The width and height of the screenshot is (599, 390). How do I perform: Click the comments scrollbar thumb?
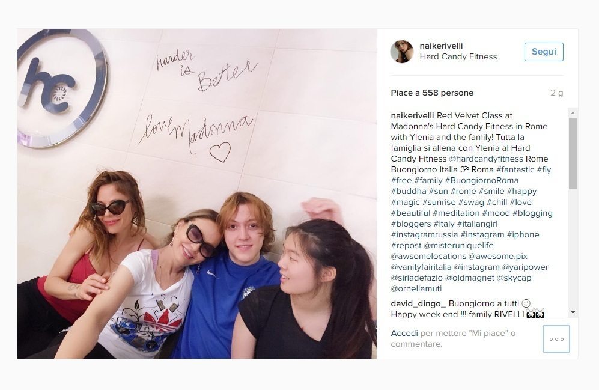[x=572, y=153]
